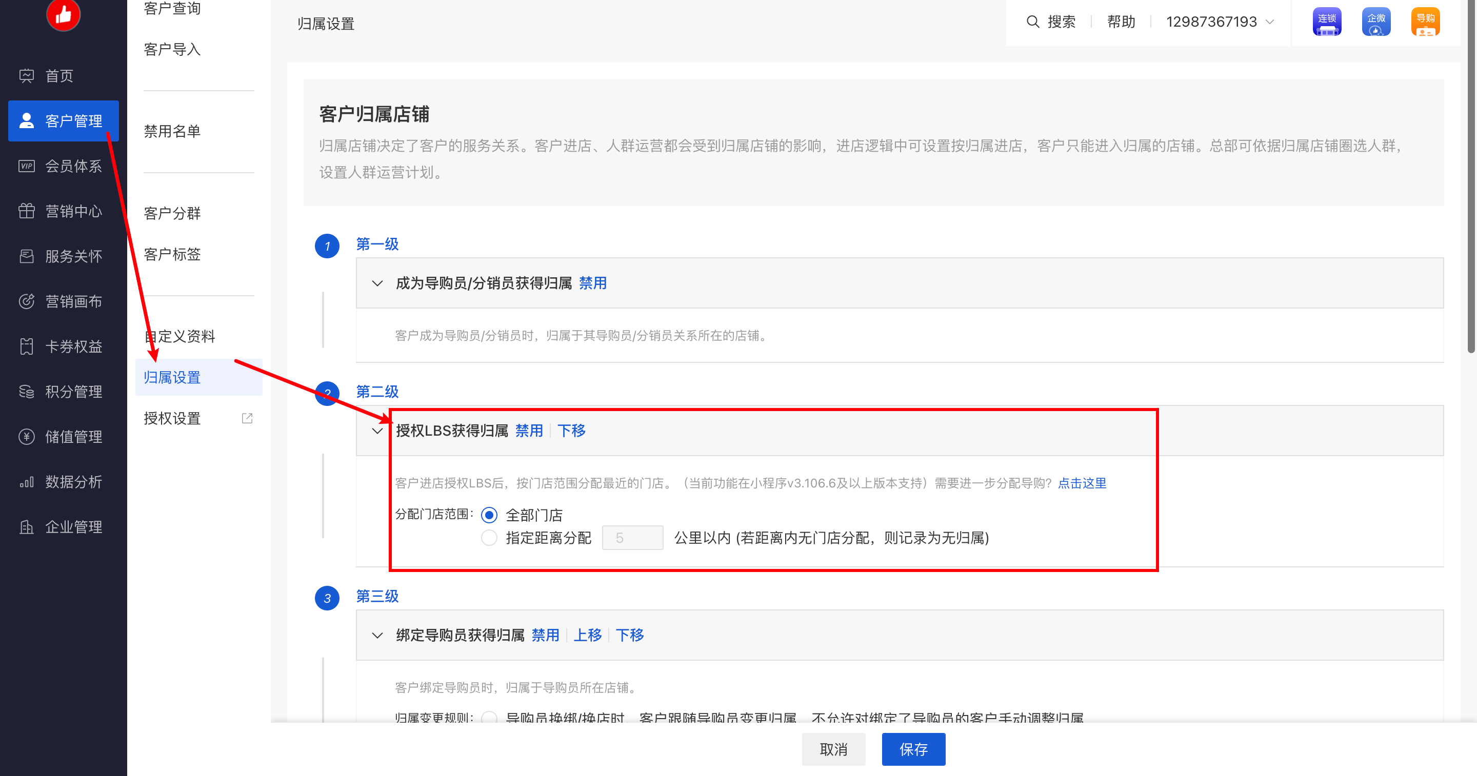This screenshot has width=1477, height=776.
Task: Click the 第一级 heading
Action: 377,244
